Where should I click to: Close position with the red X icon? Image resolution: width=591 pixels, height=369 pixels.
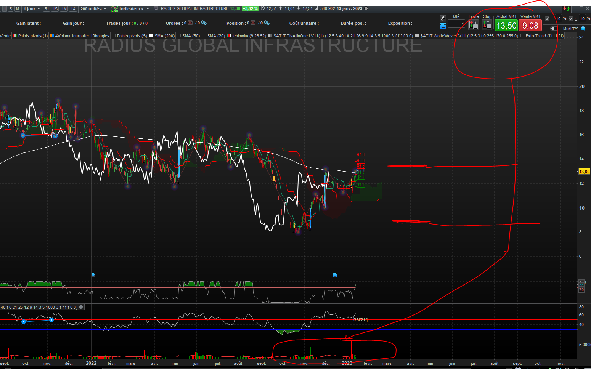click(253, 23)
